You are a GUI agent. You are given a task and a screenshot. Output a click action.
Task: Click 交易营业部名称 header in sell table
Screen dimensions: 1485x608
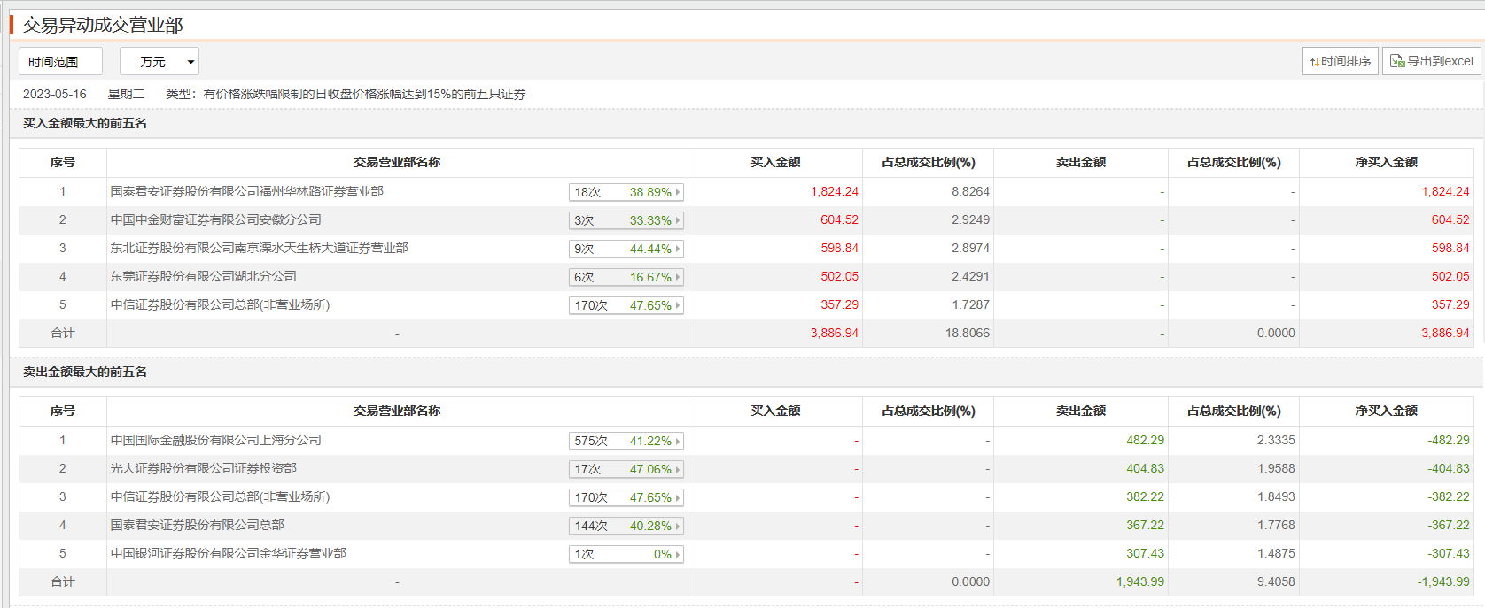[397, 411]
